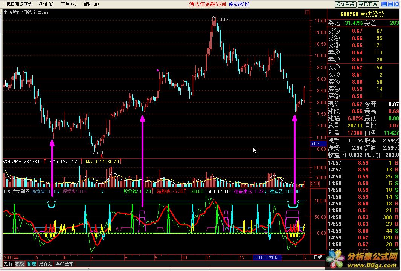
Task: Open the 帮助(H) menu
Action: click(91, 4)
